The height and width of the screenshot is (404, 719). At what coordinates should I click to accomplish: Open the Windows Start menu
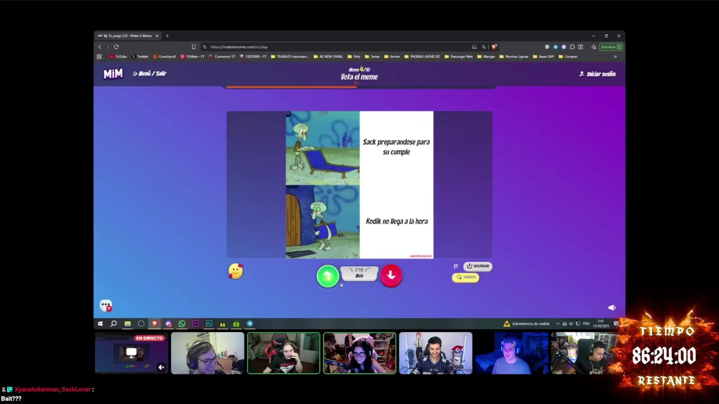click(100, 324)
